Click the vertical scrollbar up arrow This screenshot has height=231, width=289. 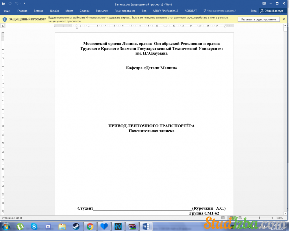coord(285,25)
